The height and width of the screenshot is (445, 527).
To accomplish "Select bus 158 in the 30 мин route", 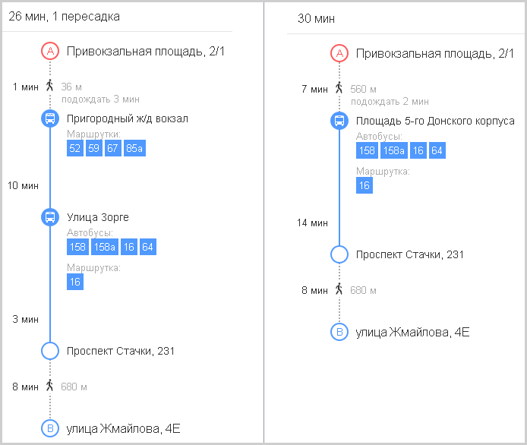I will (x=367, y=150).
